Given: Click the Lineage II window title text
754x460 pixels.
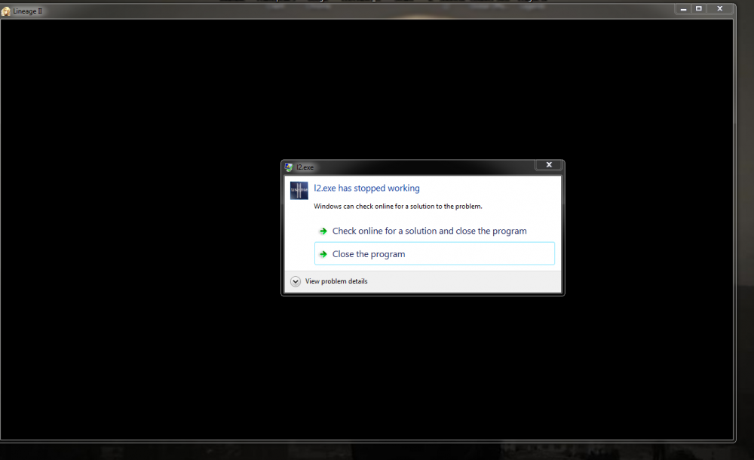Looking at the screenshot, I should click(28, 11).
